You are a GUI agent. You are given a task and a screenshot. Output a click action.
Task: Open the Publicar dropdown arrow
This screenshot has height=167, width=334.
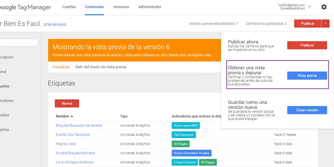pos(325,24)
